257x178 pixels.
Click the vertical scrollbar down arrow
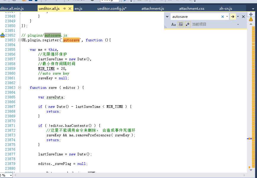point(251,170)
